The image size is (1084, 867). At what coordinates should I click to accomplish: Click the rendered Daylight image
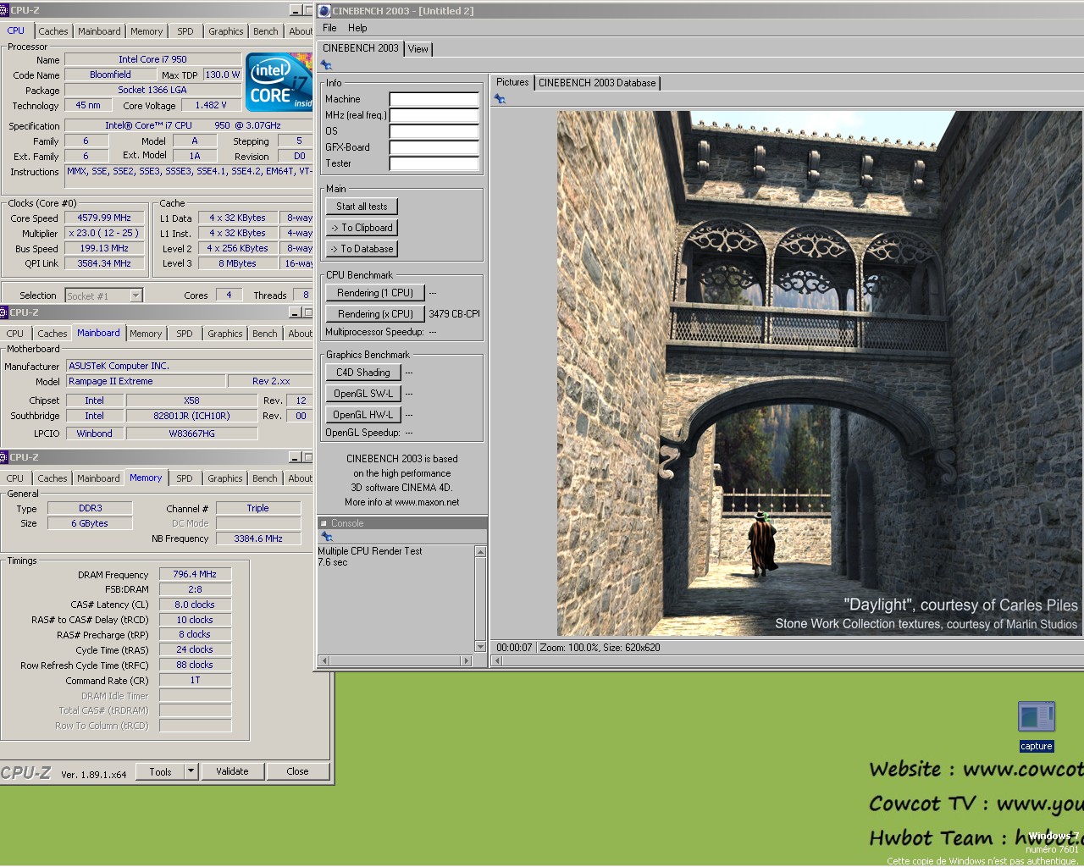pyautogui.click(x=820, y=373)
